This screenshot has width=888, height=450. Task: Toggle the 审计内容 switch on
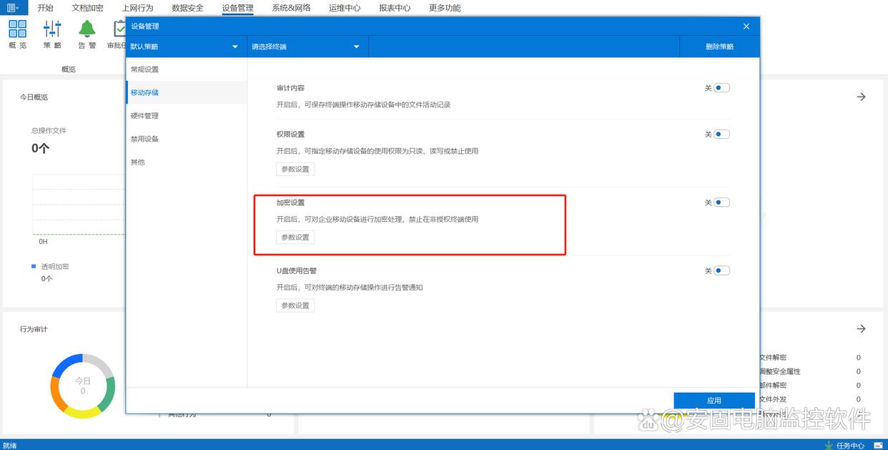[721, 88]
